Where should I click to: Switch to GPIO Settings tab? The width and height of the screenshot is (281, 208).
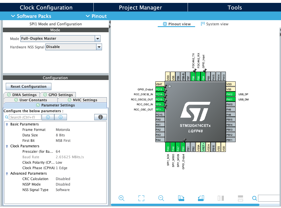pos(58,95)
